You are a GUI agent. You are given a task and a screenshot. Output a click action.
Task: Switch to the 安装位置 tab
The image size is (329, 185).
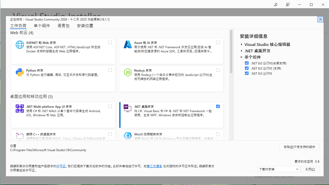[85, 26]
